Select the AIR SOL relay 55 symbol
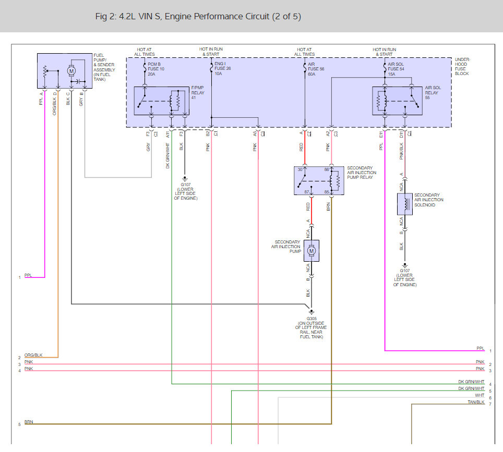This screenshot has width=503, height=452. (398, 100)
